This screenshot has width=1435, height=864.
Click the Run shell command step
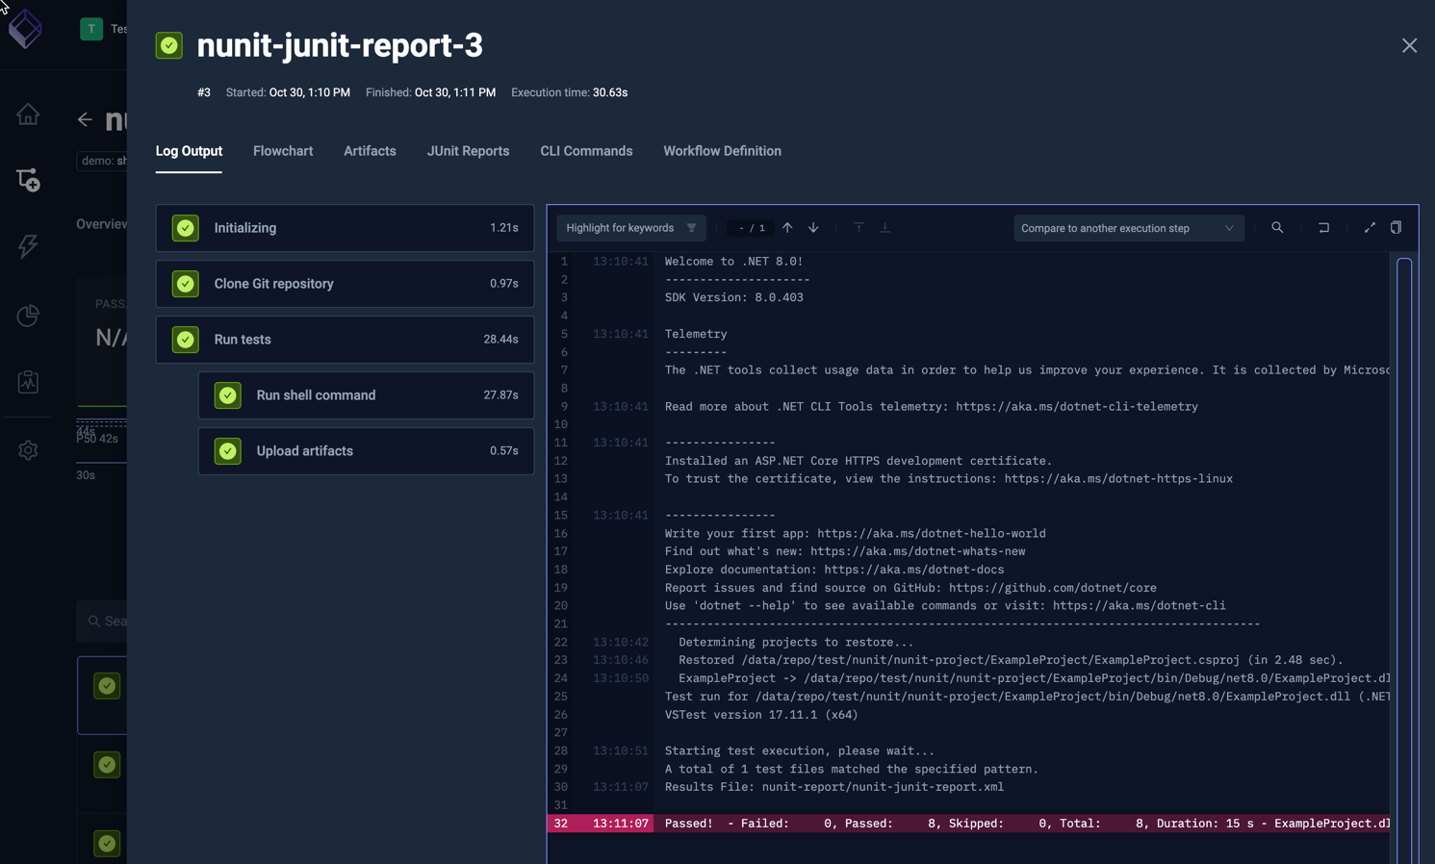[366, 395]
